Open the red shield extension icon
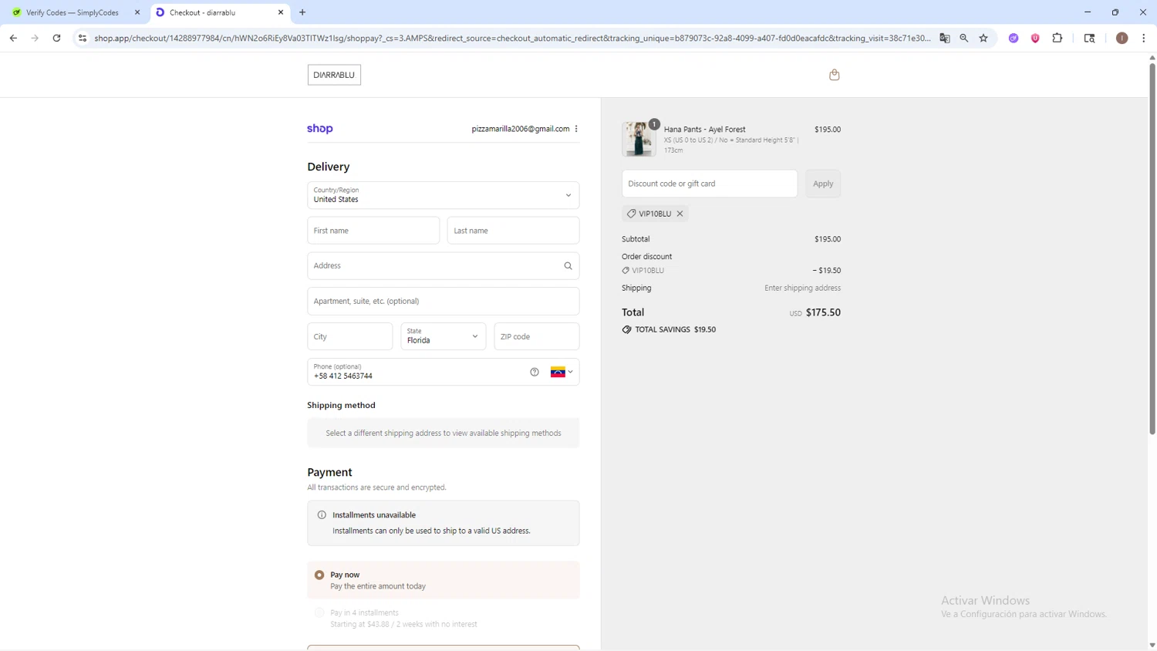 pyautogui.click(x=1035, y=38)
